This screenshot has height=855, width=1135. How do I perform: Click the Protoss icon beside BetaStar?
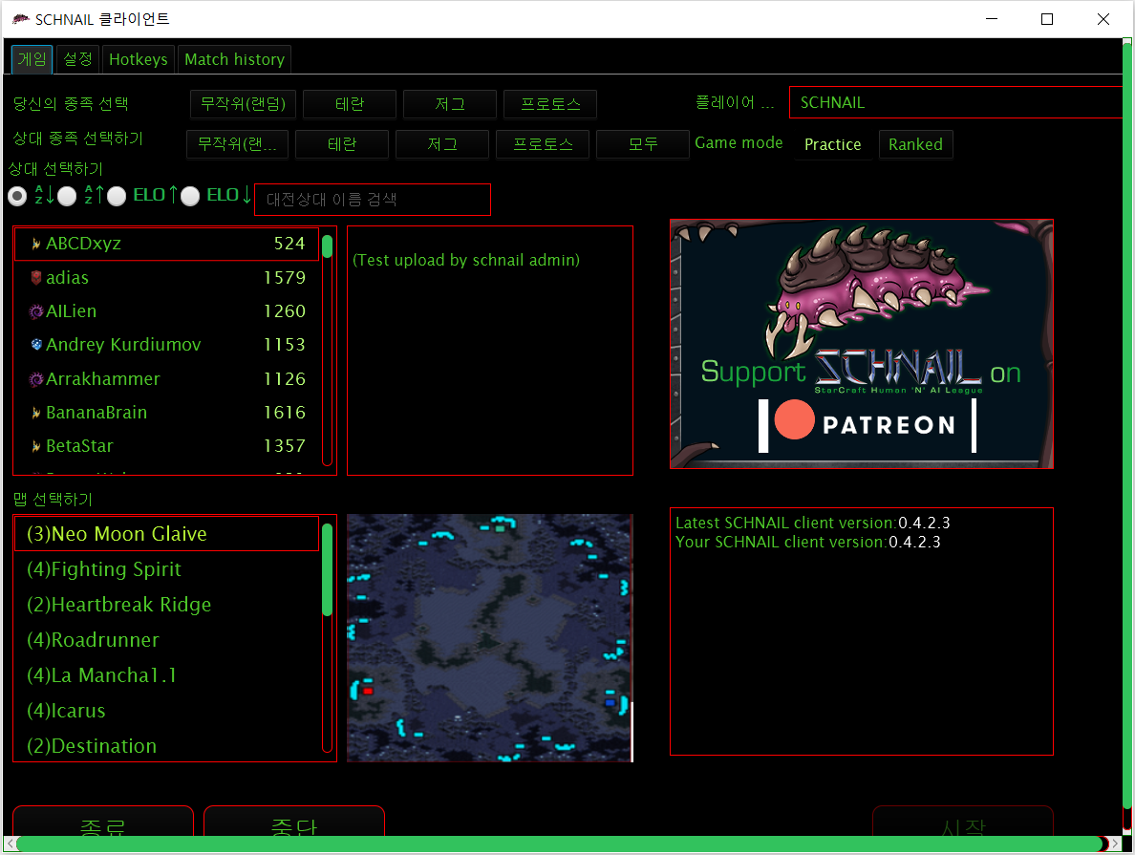point(35,446)
